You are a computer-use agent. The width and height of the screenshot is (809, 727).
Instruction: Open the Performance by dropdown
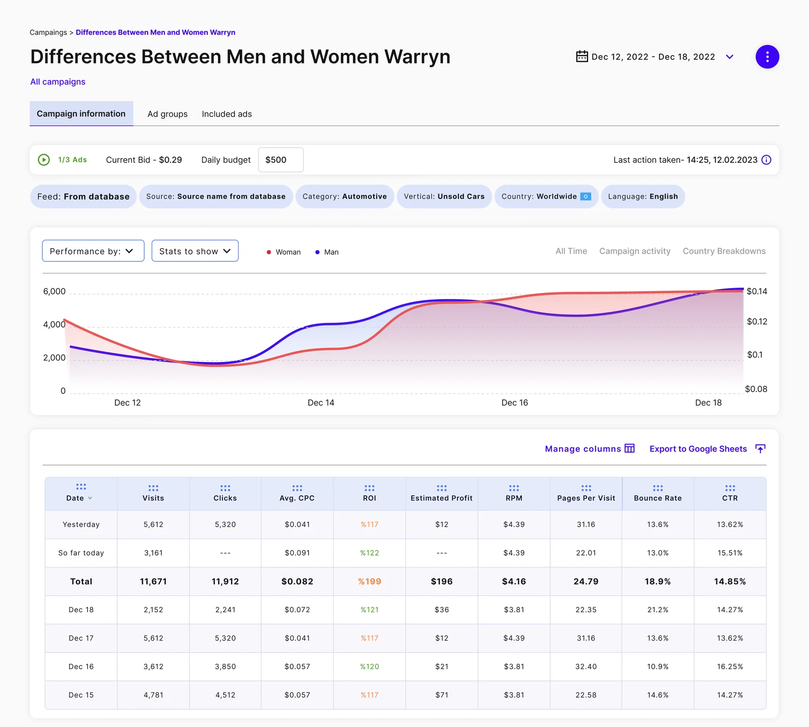93,251
